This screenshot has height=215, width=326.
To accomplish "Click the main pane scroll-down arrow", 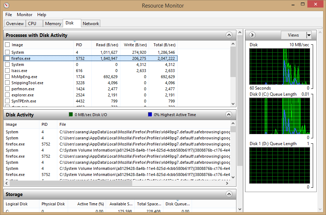I will (240, 209).
